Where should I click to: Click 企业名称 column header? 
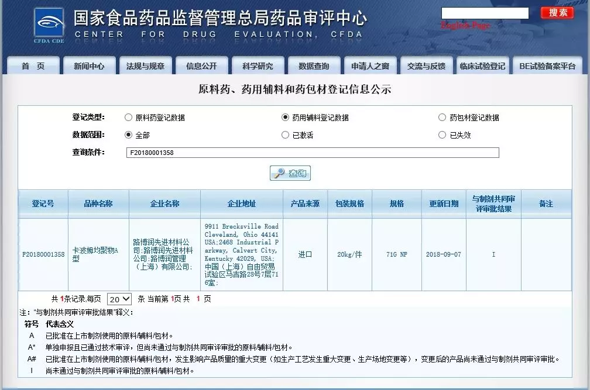click(165, 203)
